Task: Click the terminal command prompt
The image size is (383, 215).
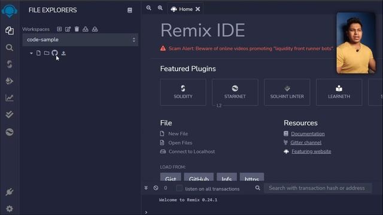Action: pyautogui.click(x=146, y=213)
